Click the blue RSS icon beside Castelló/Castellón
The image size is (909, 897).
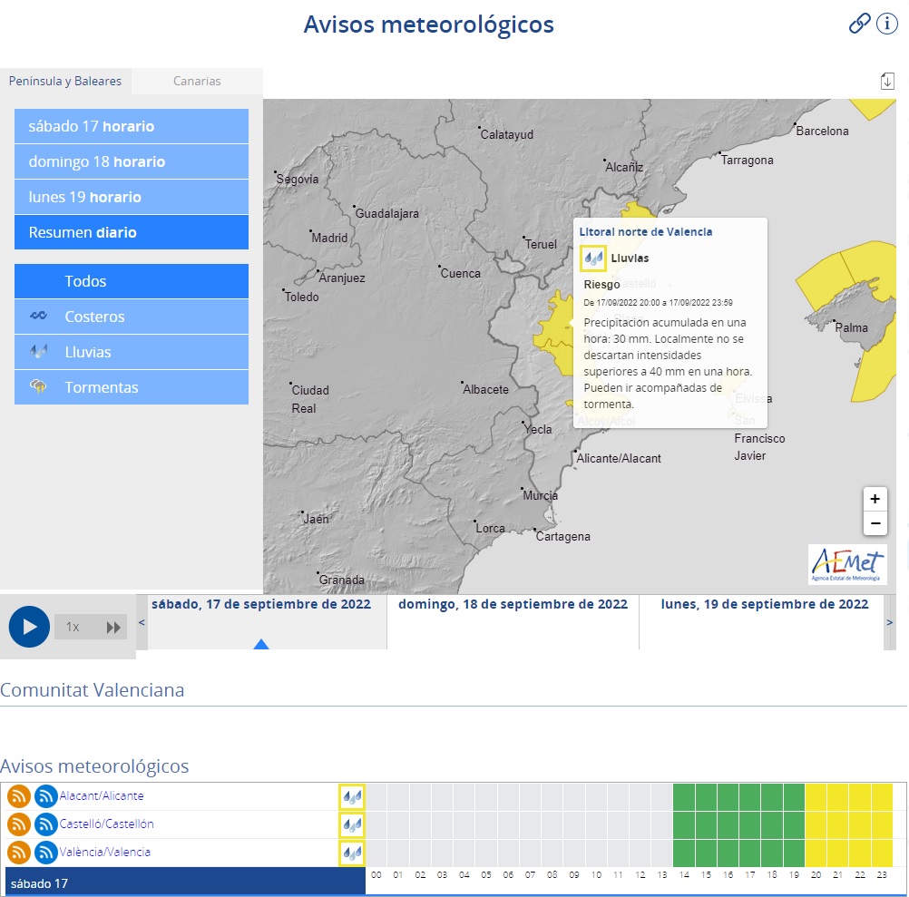(45, 824)
